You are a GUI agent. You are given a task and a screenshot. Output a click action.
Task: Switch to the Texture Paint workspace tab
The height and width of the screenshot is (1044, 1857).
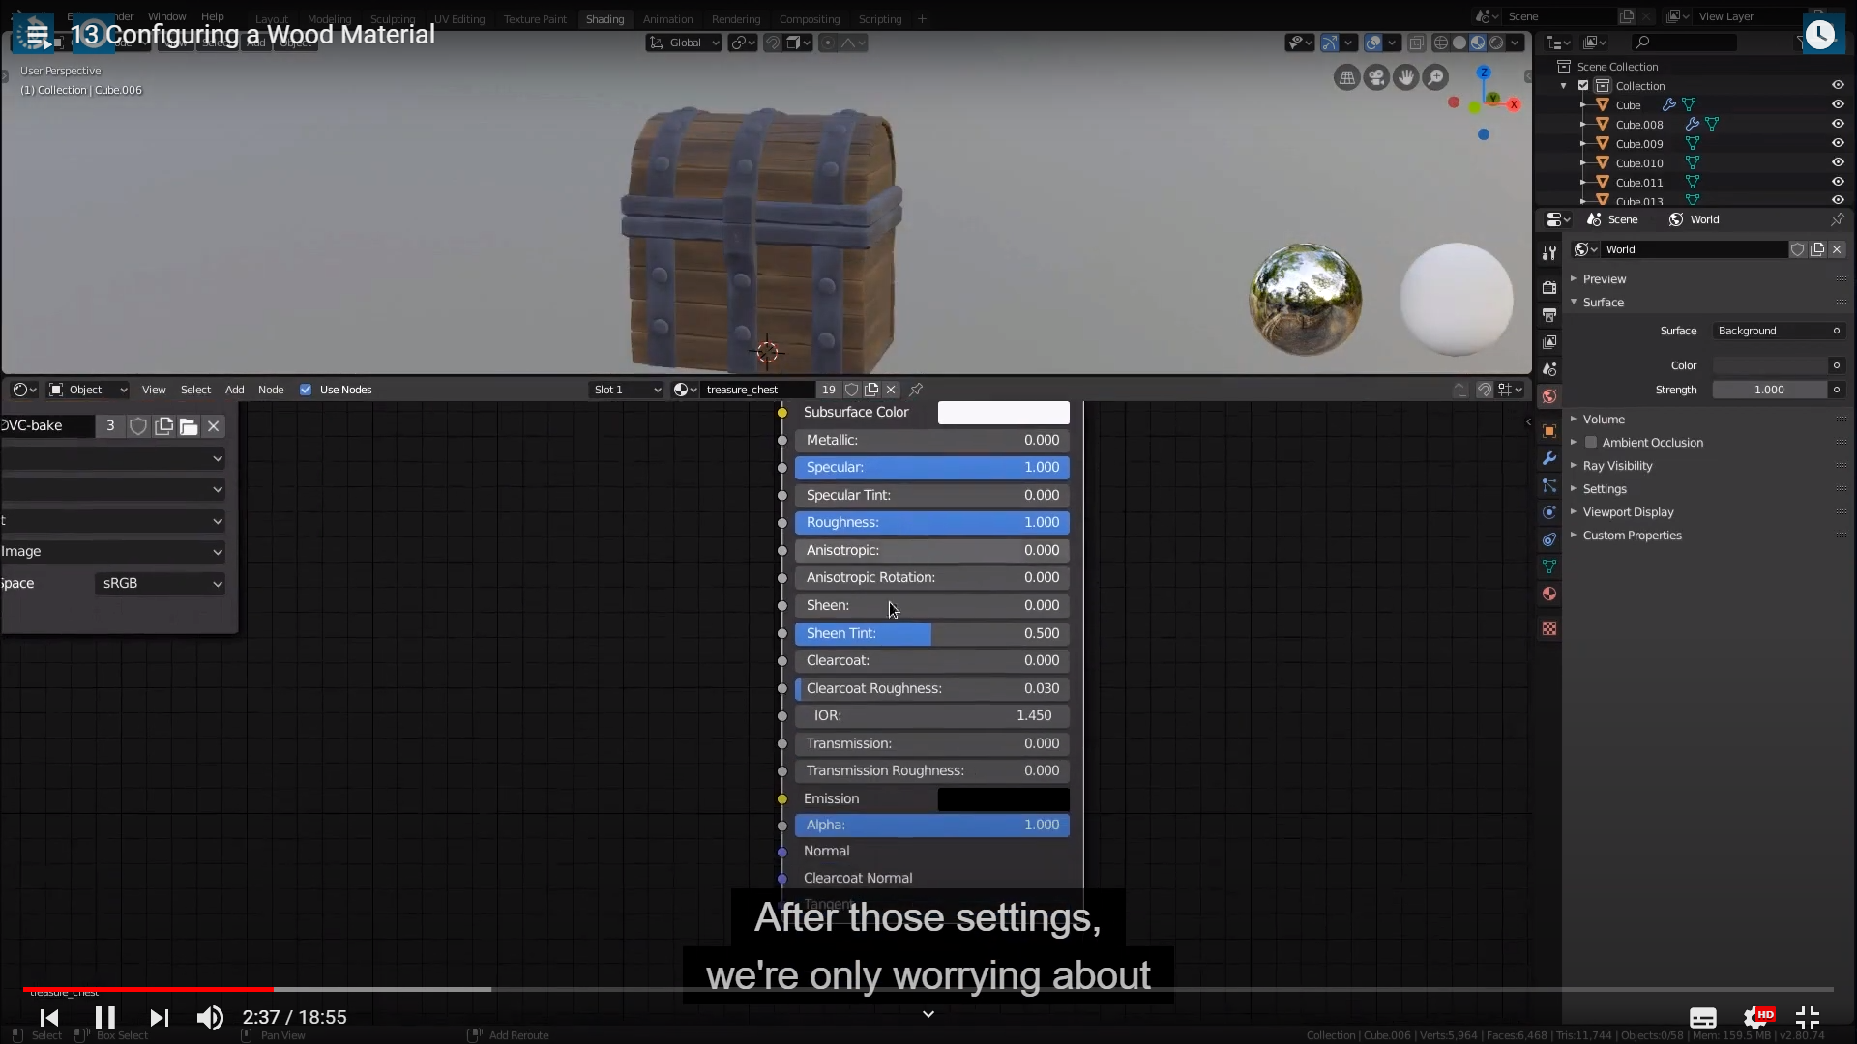click(535, 19)
